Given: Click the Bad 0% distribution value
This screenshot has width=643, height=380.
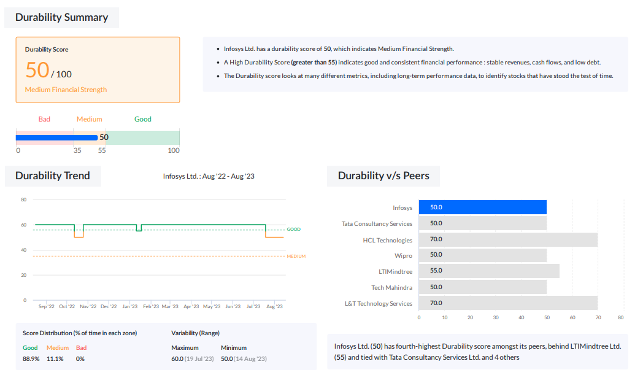Looking at the screenshot, I should 80,359.
